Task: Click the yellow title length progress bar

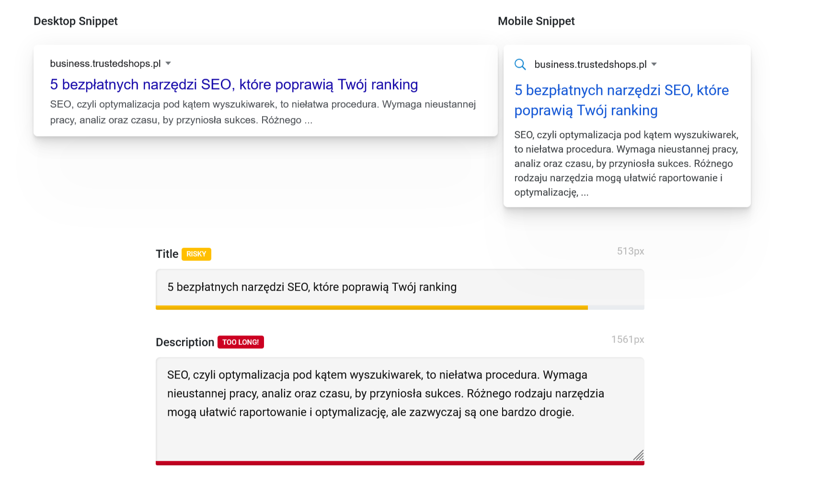Action: point(372,308)
